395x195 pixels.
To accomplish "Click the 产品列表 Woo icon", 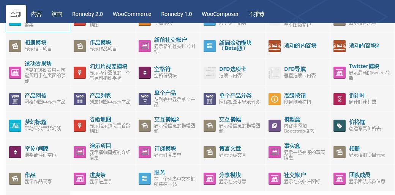I will pos(80,99).
